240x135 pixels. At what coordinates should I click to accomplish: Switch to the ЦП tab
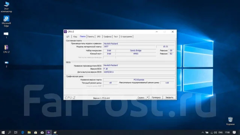pyautogui.click(x=68, y=37)
